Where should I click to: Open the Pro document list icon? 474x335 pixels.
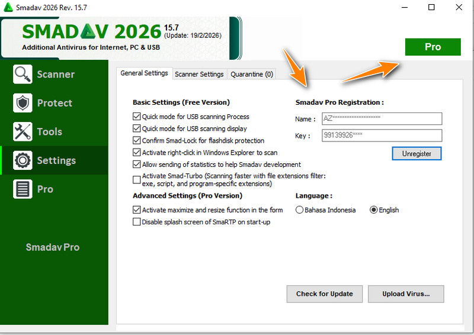click(23, 189)
